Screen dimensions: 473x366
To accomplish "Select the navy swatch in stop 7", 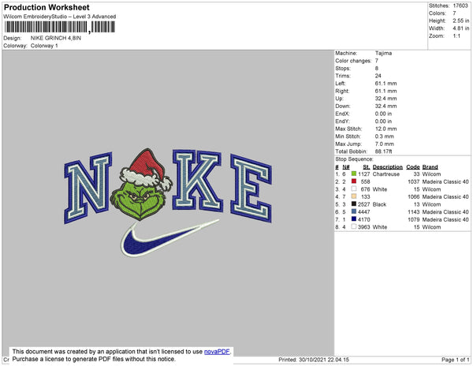I will [x=354, y=219].
